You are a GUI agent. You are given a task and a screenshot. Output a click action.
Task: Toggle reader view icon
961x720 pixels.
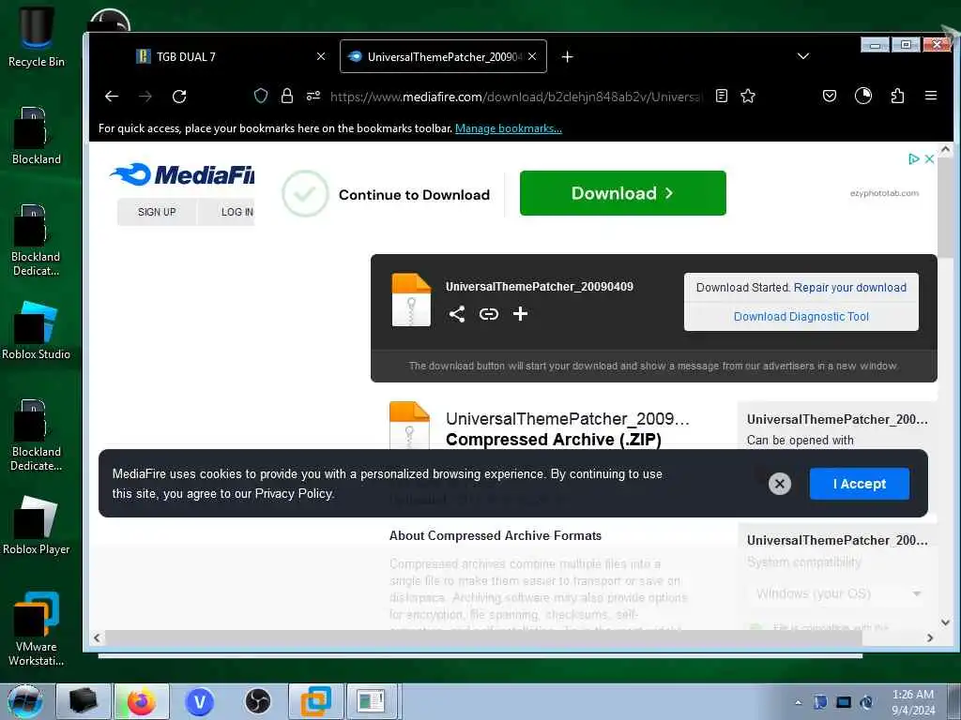coord(722,97)
